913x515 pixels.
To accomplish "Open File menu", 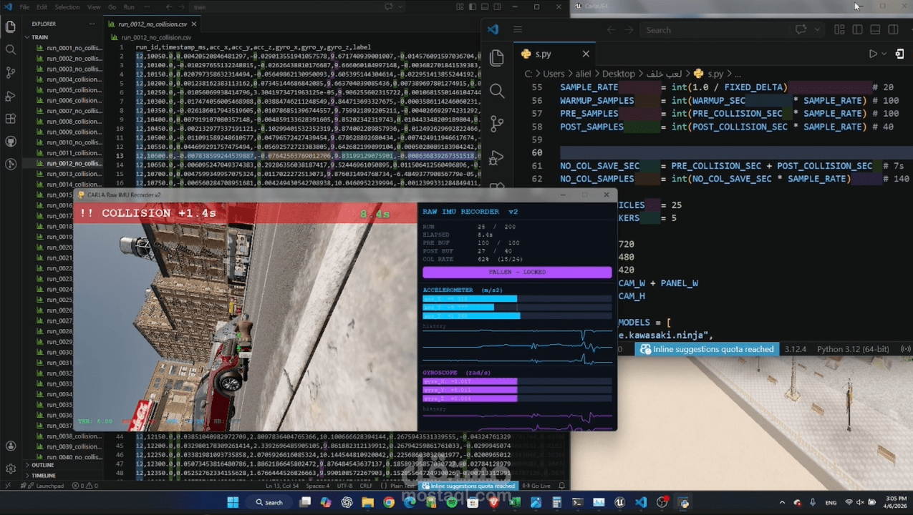I will 24,6.
